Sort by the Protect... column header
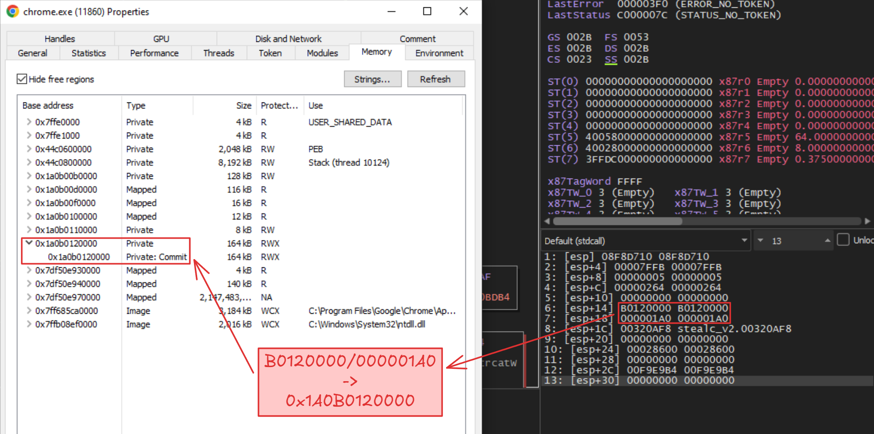The image size is (874, 434). pos(279,105)
